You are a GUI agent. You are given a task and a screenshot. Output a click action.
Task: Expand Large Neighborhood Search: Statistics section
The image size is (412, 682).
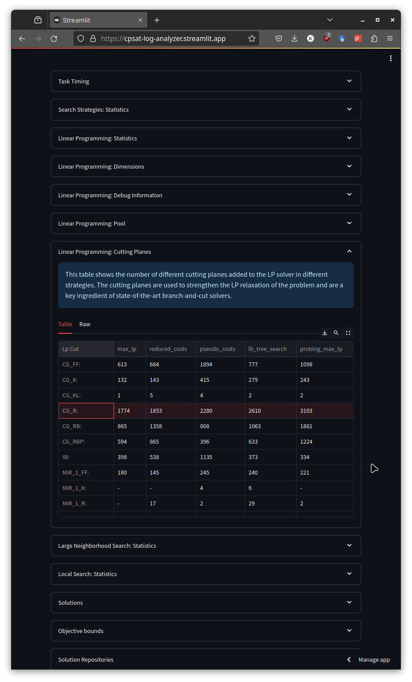point(206,546)
